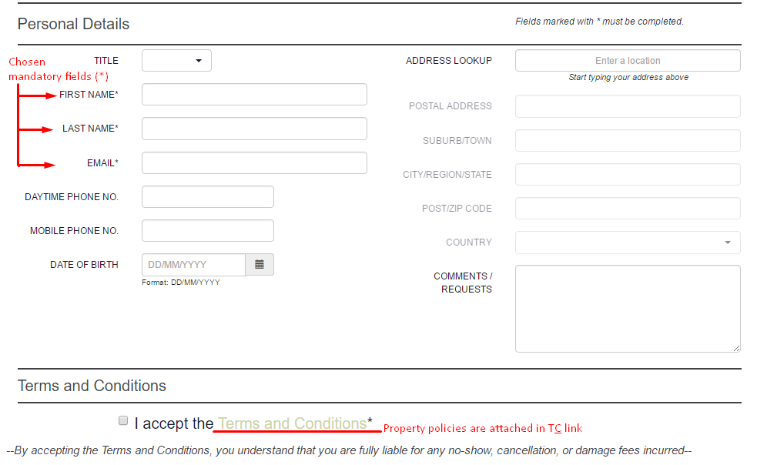757x465 pixels.
Task: Click the Post/Zip Code field
Action: coord(628,208)
